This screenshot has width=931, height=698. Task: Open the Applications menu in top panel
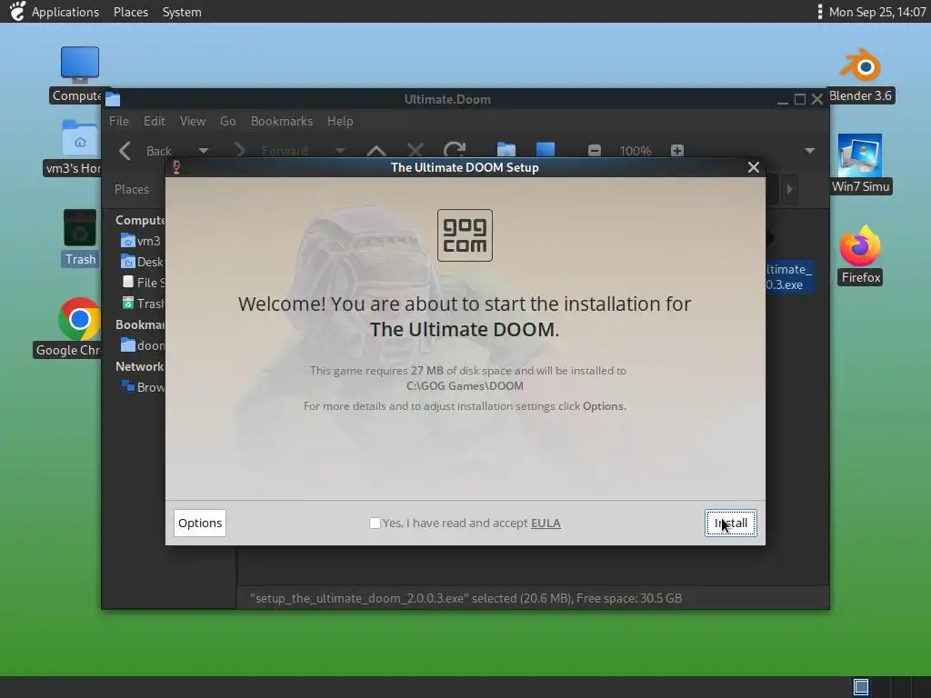(x=65, y=12)
